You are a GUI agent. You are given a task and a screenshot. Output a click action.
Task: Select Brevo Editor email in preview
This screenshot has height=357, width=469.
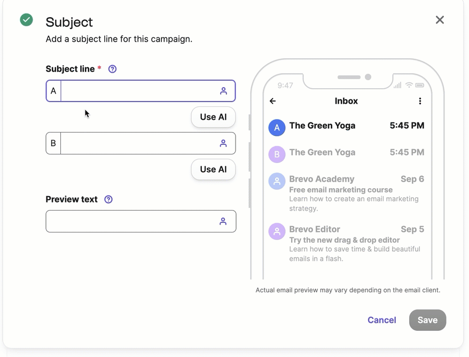[x=347, y=243]
